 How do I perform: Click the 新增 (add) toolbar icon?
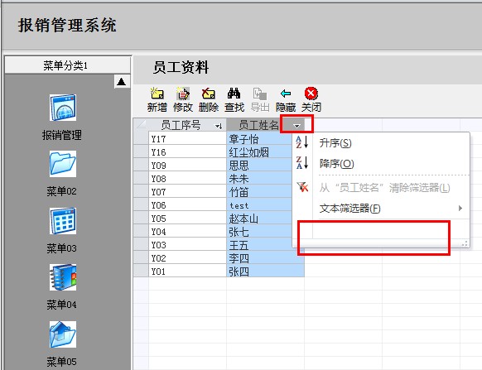tap(157, 94)
